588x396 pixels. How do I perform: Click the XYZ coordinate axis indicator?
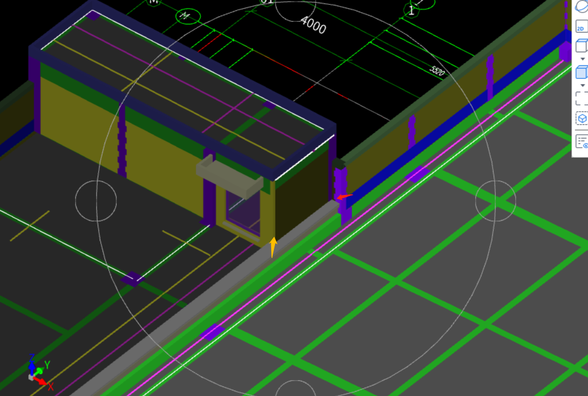click(x=40, y=372)
